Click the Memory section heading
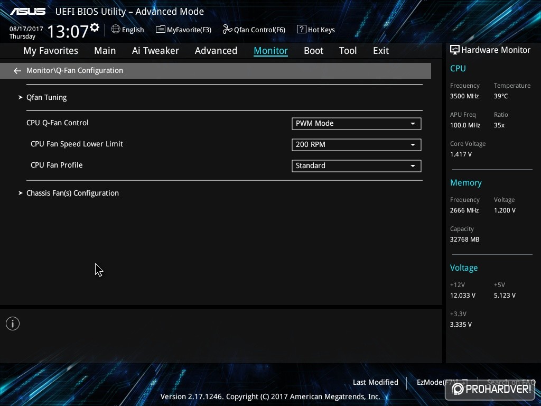This screenshot has height=406, width=541. coord(466,182)
